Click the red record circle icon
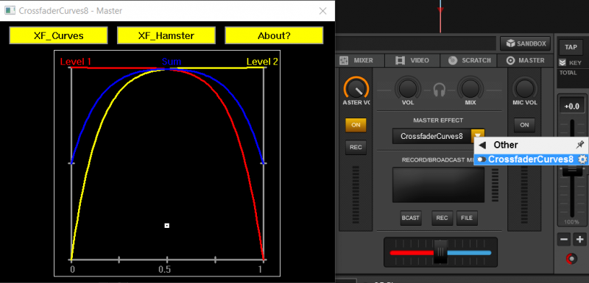The width and height of the screenshot is (589, 283). 572,258
